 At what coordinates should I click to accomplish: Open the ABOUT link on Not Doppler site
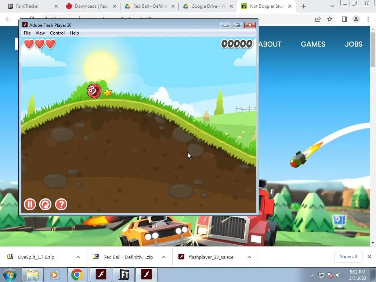coord(270,44)
